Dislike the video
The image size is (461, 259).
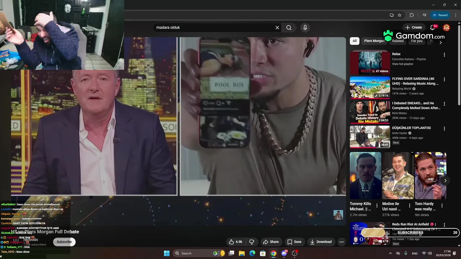point(252,242)
